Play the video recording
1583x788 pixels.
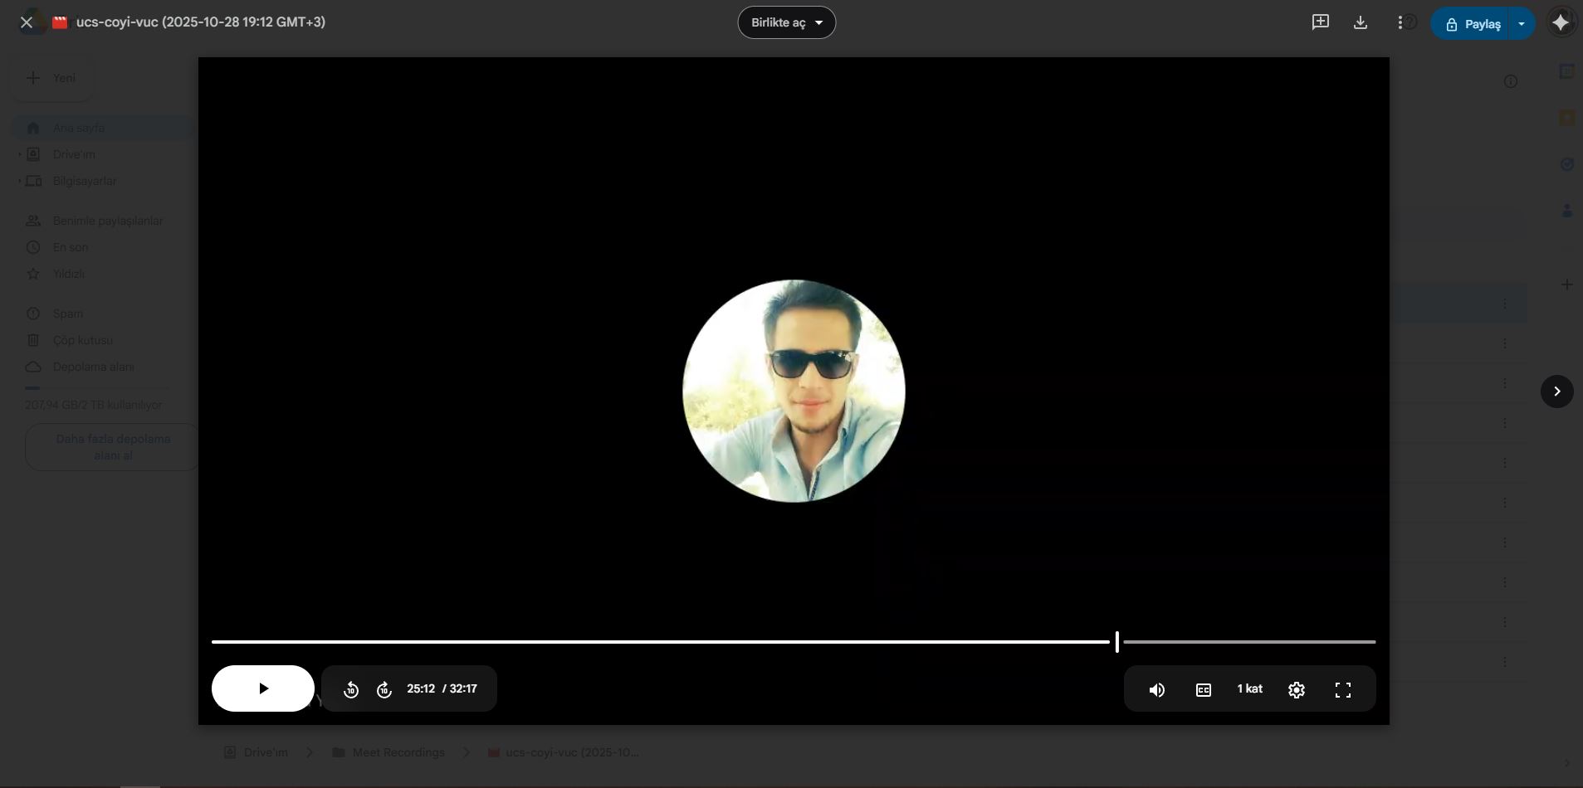tap(262, 688)
